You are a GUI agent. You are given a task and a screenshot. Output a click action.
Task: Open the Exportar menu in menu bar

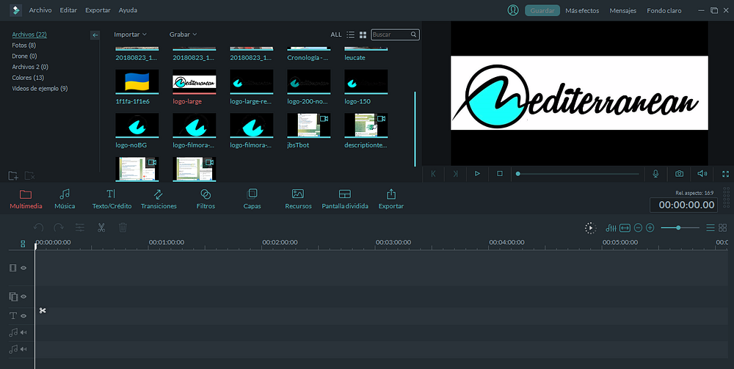click(x=98, y=10)
